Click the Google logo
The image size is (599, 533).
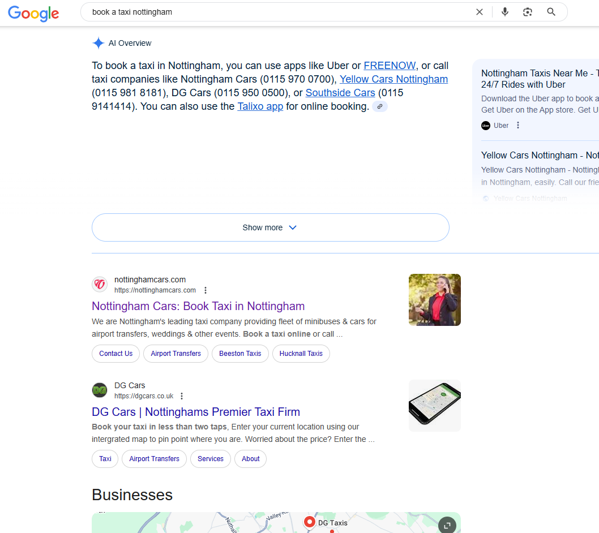(x=33, y=14)
